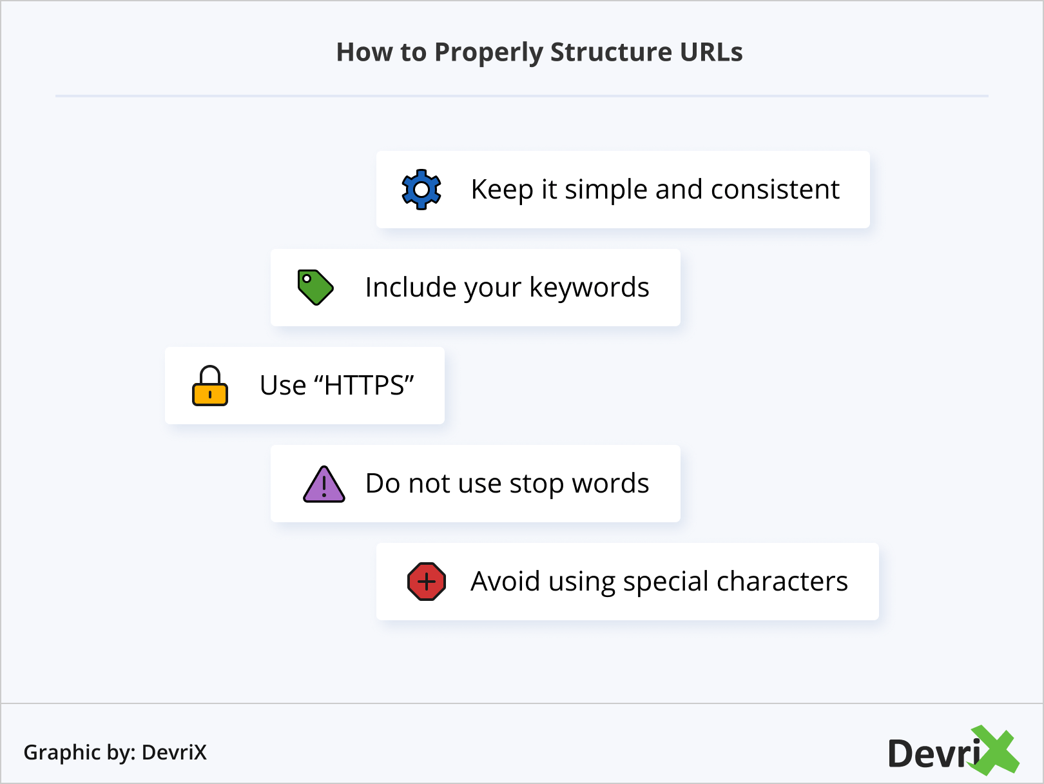Click the Use "HTTPS" label
The height and width of the screenshot is (784, 1044).
tap(336, 386)
